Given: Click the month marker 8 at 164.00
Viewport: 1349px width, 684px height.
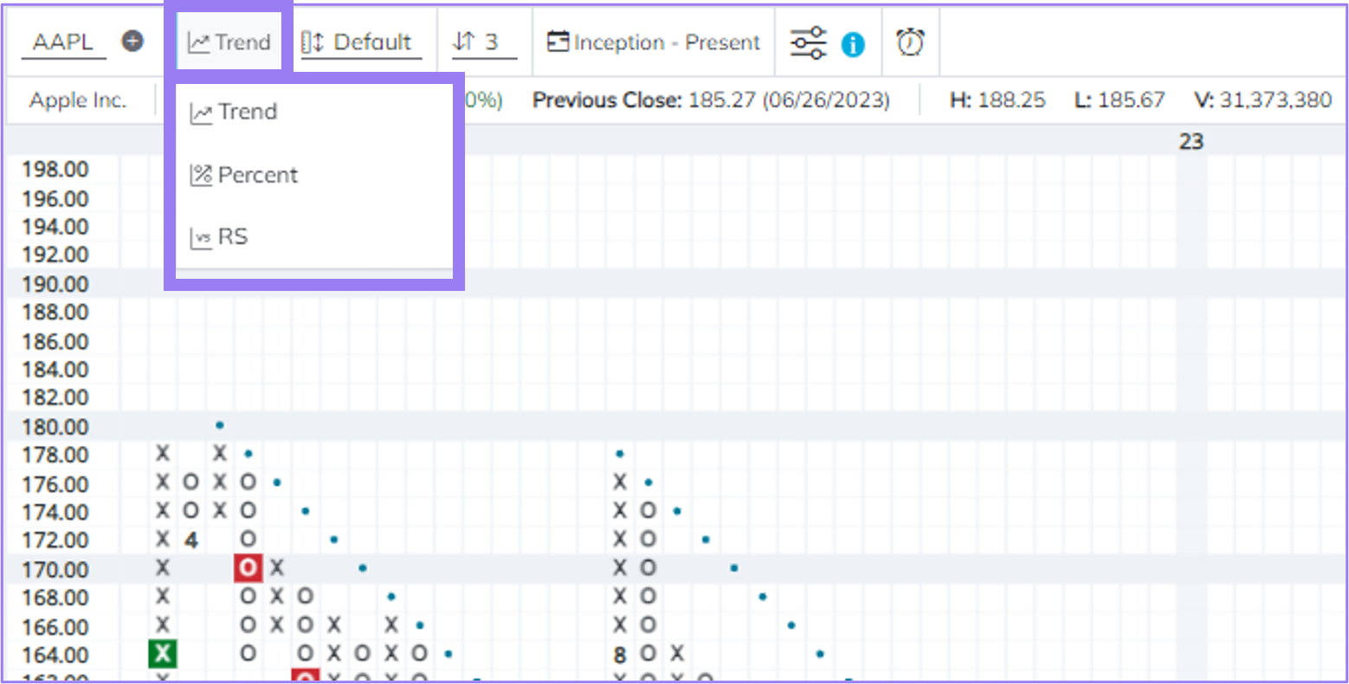Looking at the screenshot, I should point(620,655).
